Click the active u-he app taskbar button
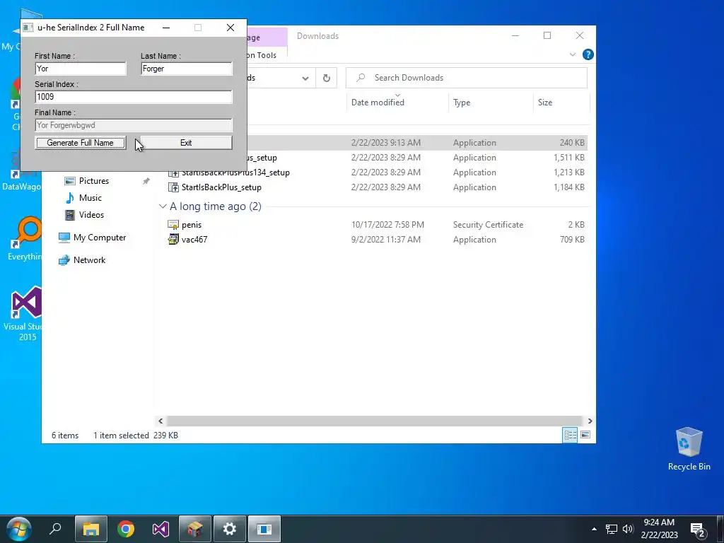 [264, 529]
